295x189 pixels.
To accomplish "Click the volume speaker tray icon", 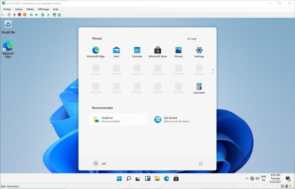I will pyautogui.click(x=257, y=178).
